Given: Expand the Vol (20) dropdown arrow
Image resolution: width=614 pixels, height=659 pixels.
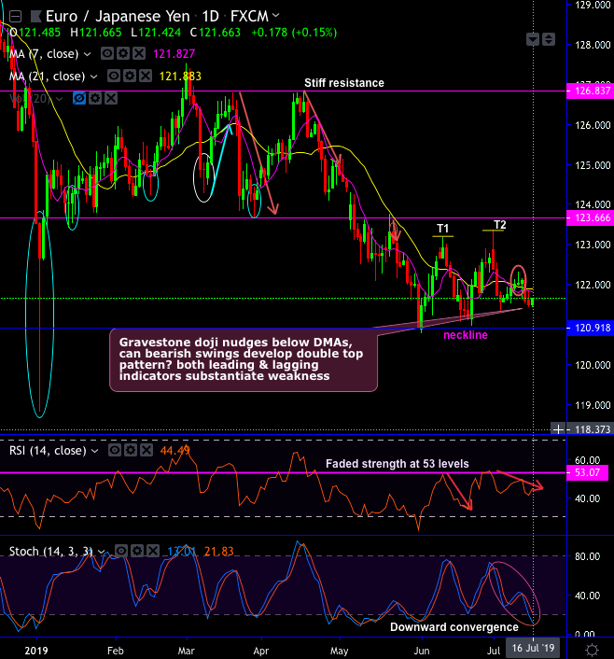Looking at the screenshot, I should (60, 99).
